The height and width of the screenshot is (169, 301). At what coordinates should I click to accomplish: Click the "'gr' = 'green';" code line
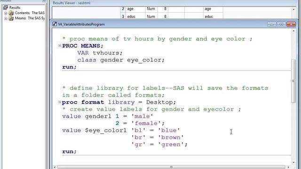[x=159, y=145]
